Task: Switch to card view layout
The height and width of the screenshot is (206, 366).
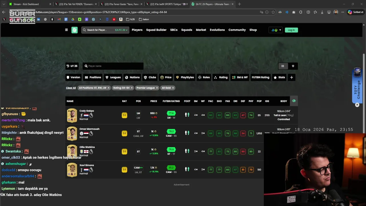Action: click(293, 66)
